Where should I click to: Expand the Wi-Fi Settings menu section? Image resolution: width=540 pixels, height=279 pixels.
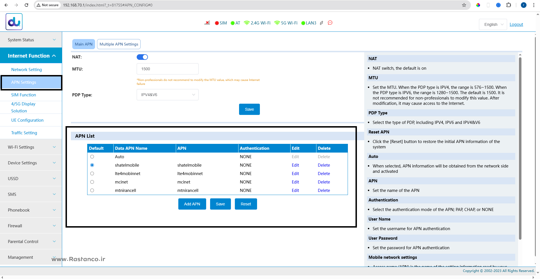pyautogui.click(x=31, y=147)
